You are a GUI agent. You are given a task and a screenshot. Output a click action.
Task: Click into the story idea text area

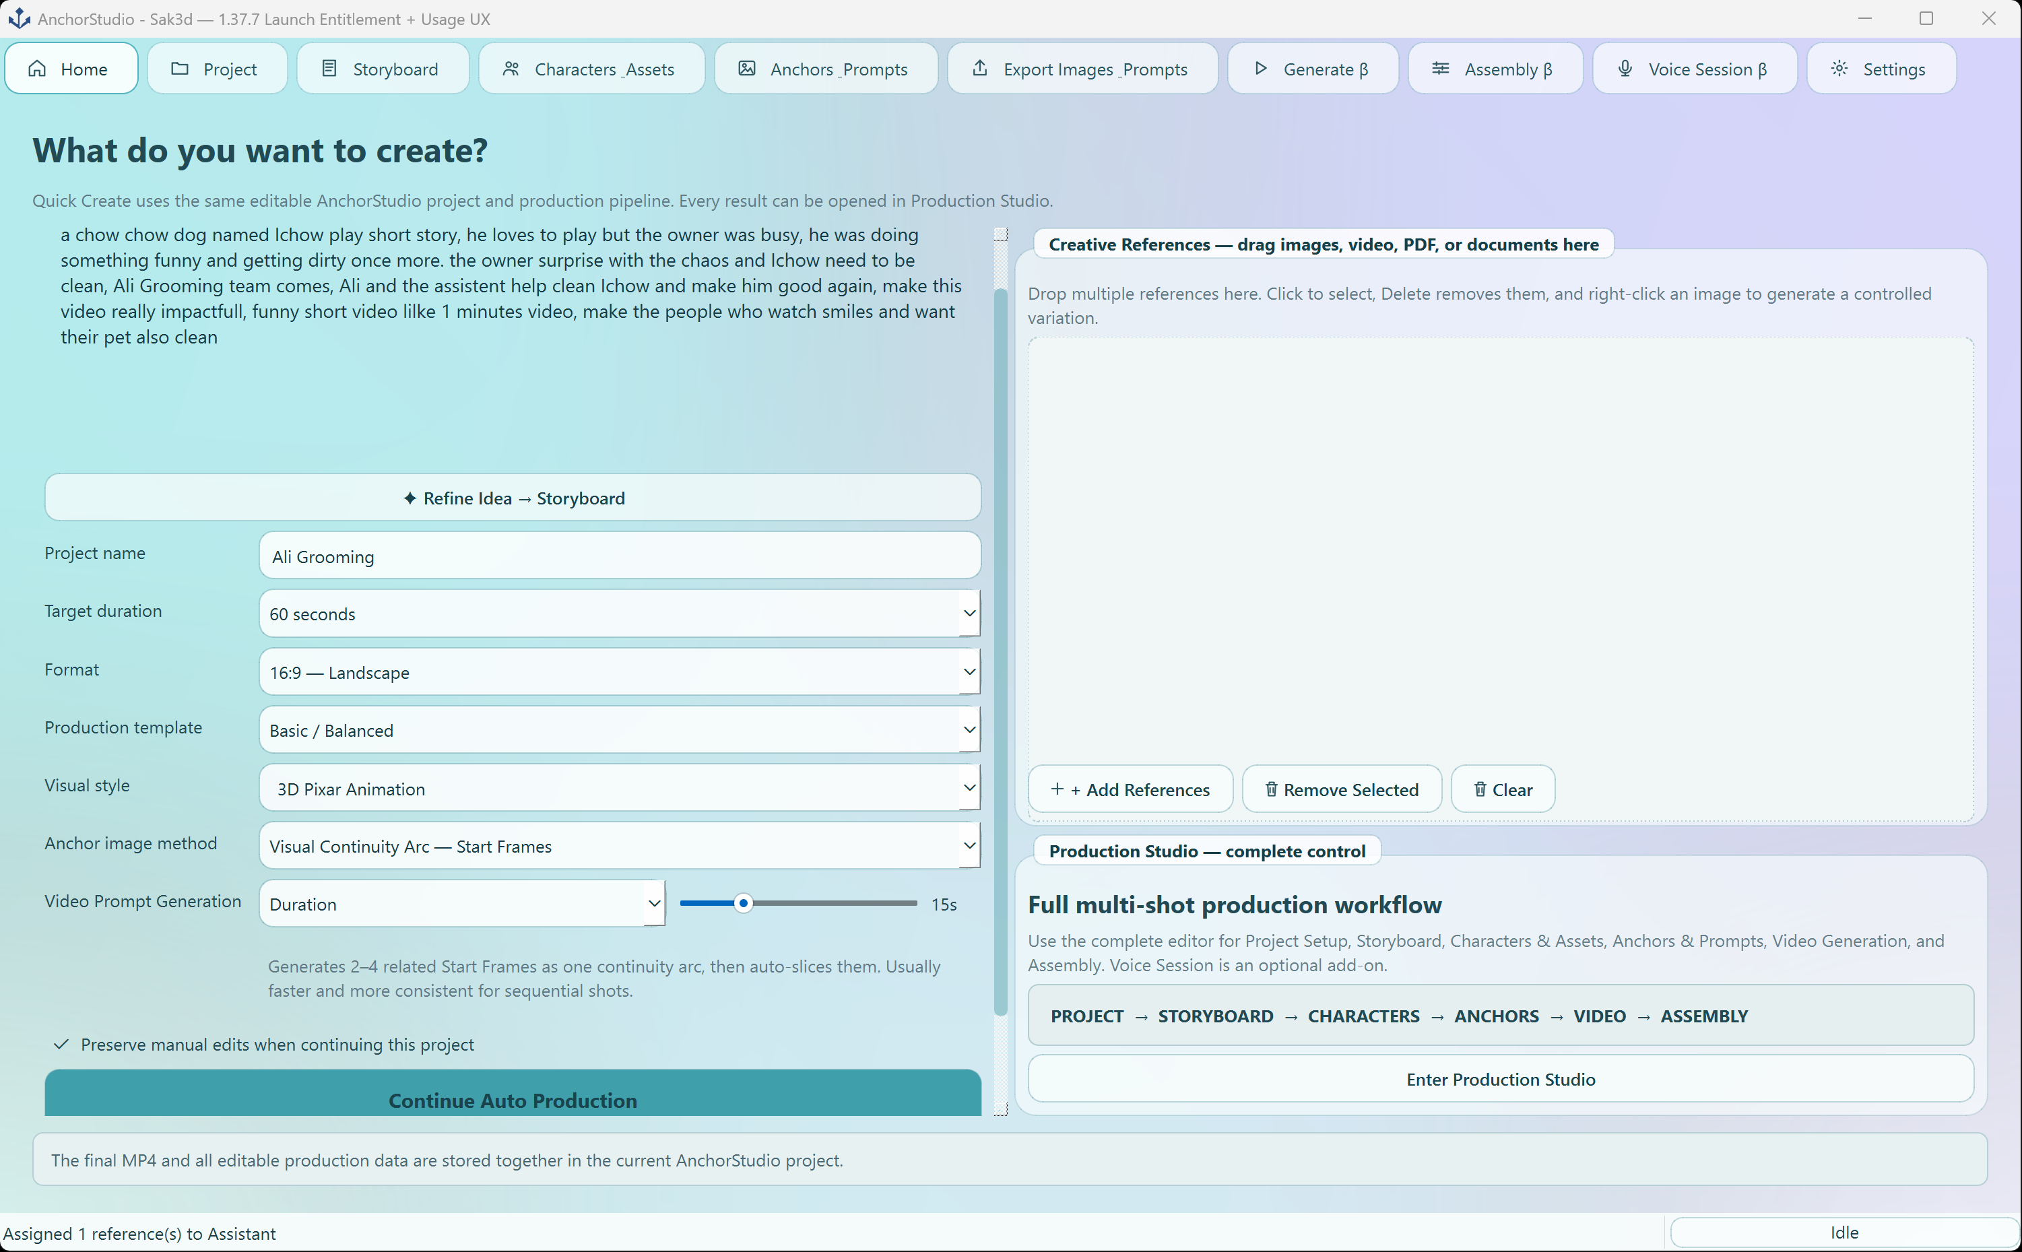tap(513, 343)
